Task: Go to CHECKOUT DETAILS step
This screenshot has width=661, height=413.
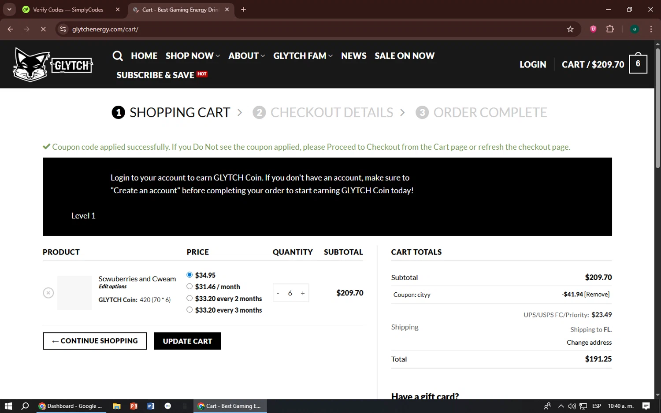Action: [323, 113]
